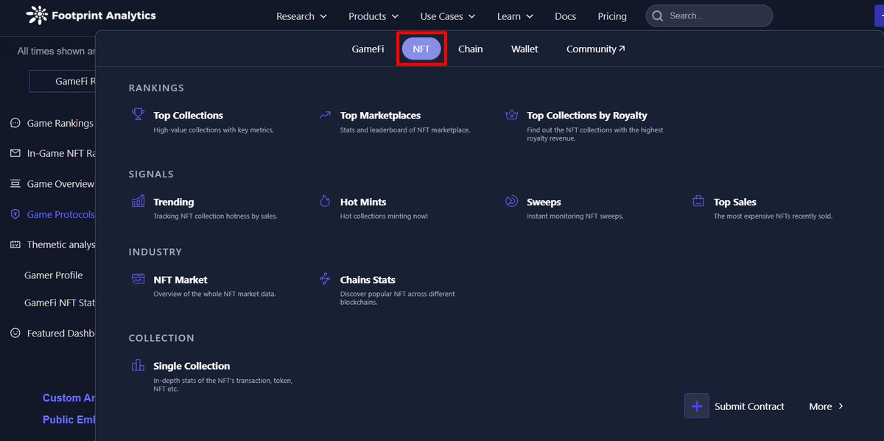Select the Top Collections trophy icon
Image resolution: width=884 pixels, height=441 pixels.
coord(138,115)
